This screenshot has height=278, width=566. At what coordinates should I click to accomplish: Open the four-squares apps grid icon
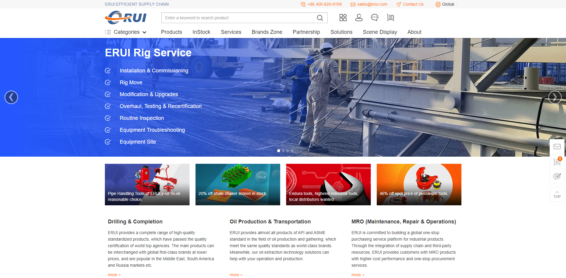point(343,18)
